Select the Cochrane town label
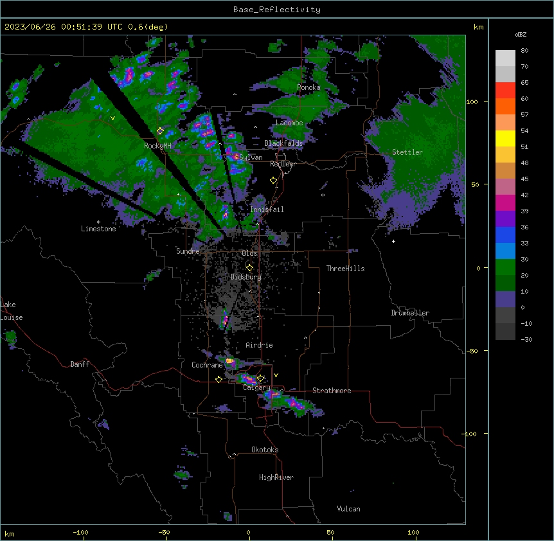Image resolution: width=554 pixels, height=541 pixels. point(207,365)
